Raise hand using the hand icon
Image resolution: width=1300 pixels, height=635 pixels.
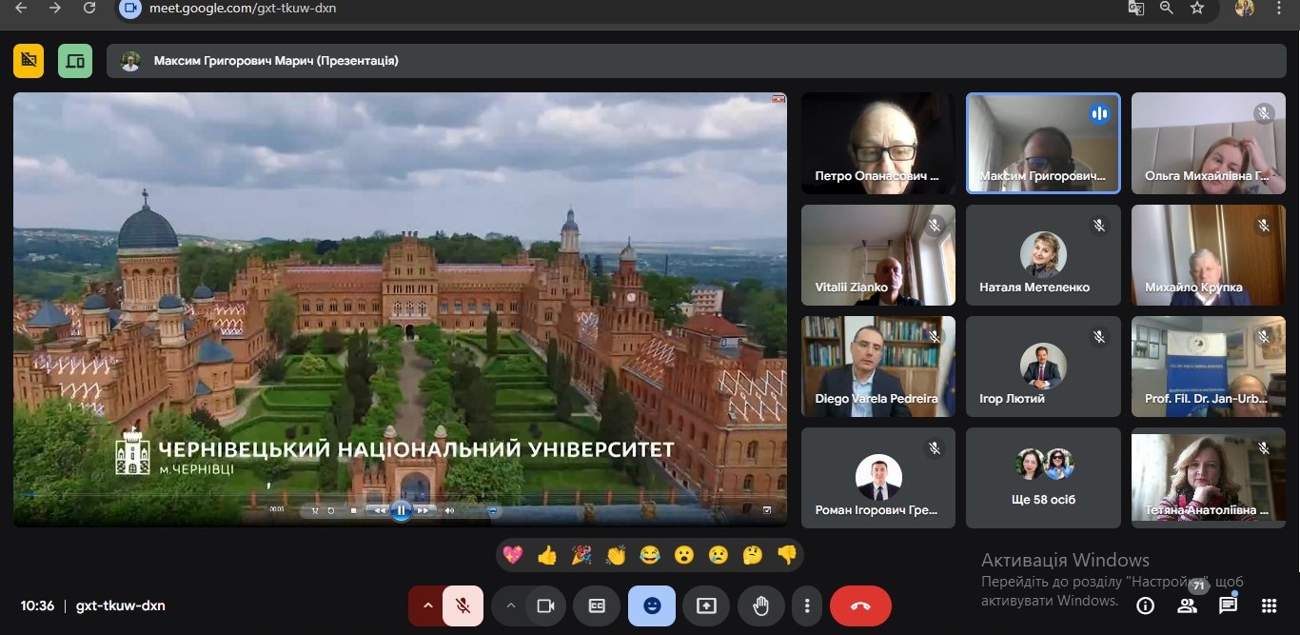pos(760,605)
